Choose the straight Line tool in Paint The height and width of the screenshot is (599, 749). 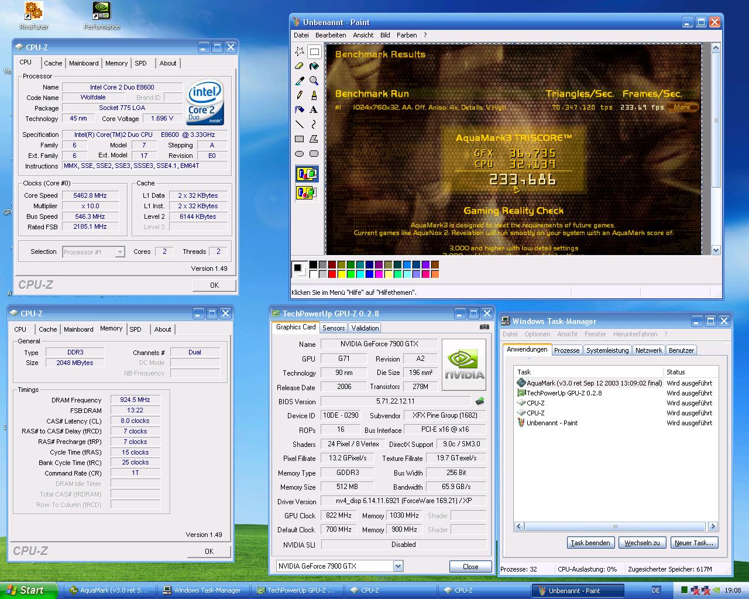(300, 124)
